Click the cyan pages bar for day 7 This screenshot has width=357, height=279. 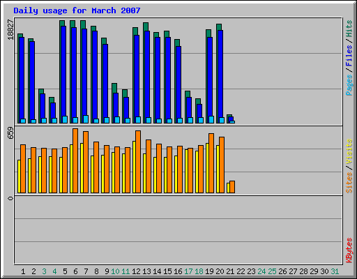[86, 119]
